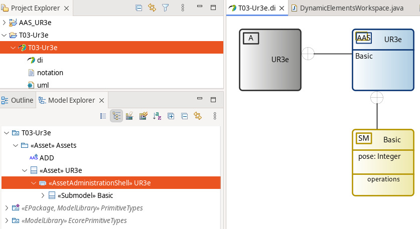Screen dimensions: 420x229
Task: Collapse all nodes in Model Explorer
Action: click(x=185, y=116)
